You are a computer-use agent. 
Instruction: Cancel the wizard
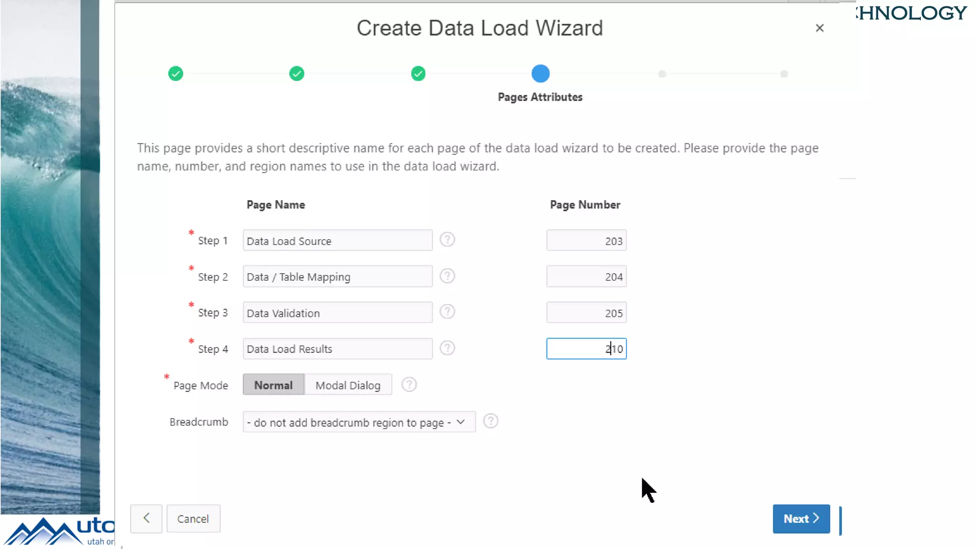pos(193,518)
